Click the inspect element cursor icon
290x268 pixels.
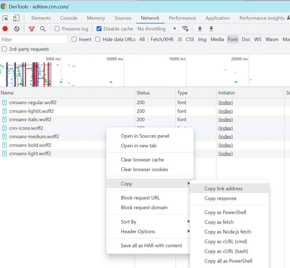point(5,18)
